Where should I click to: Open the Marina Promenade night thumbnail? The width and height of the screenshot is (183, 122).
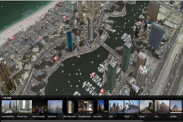[x=40, y=107]
